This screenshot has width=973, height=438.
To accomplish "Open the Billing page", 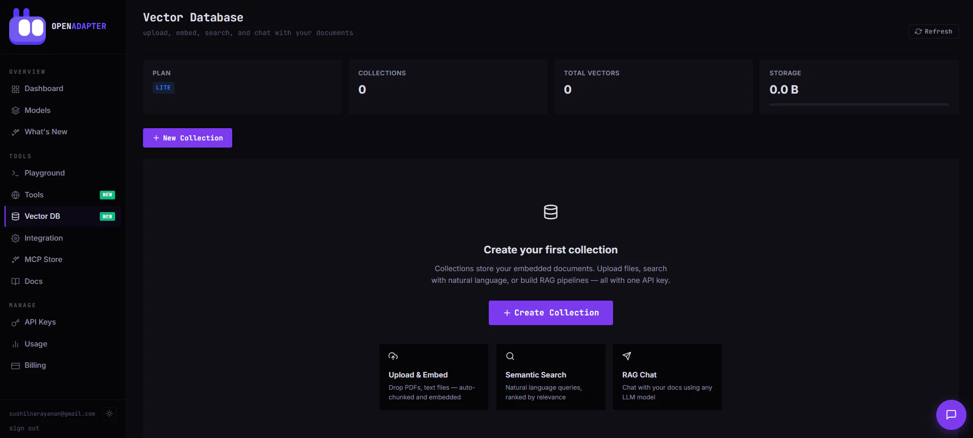I will [63, 365].
